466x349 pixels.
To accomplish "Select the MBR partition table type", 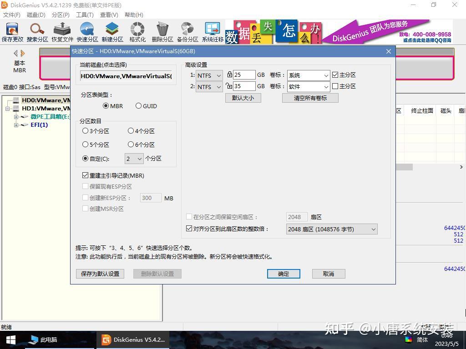I will point(113,106).
